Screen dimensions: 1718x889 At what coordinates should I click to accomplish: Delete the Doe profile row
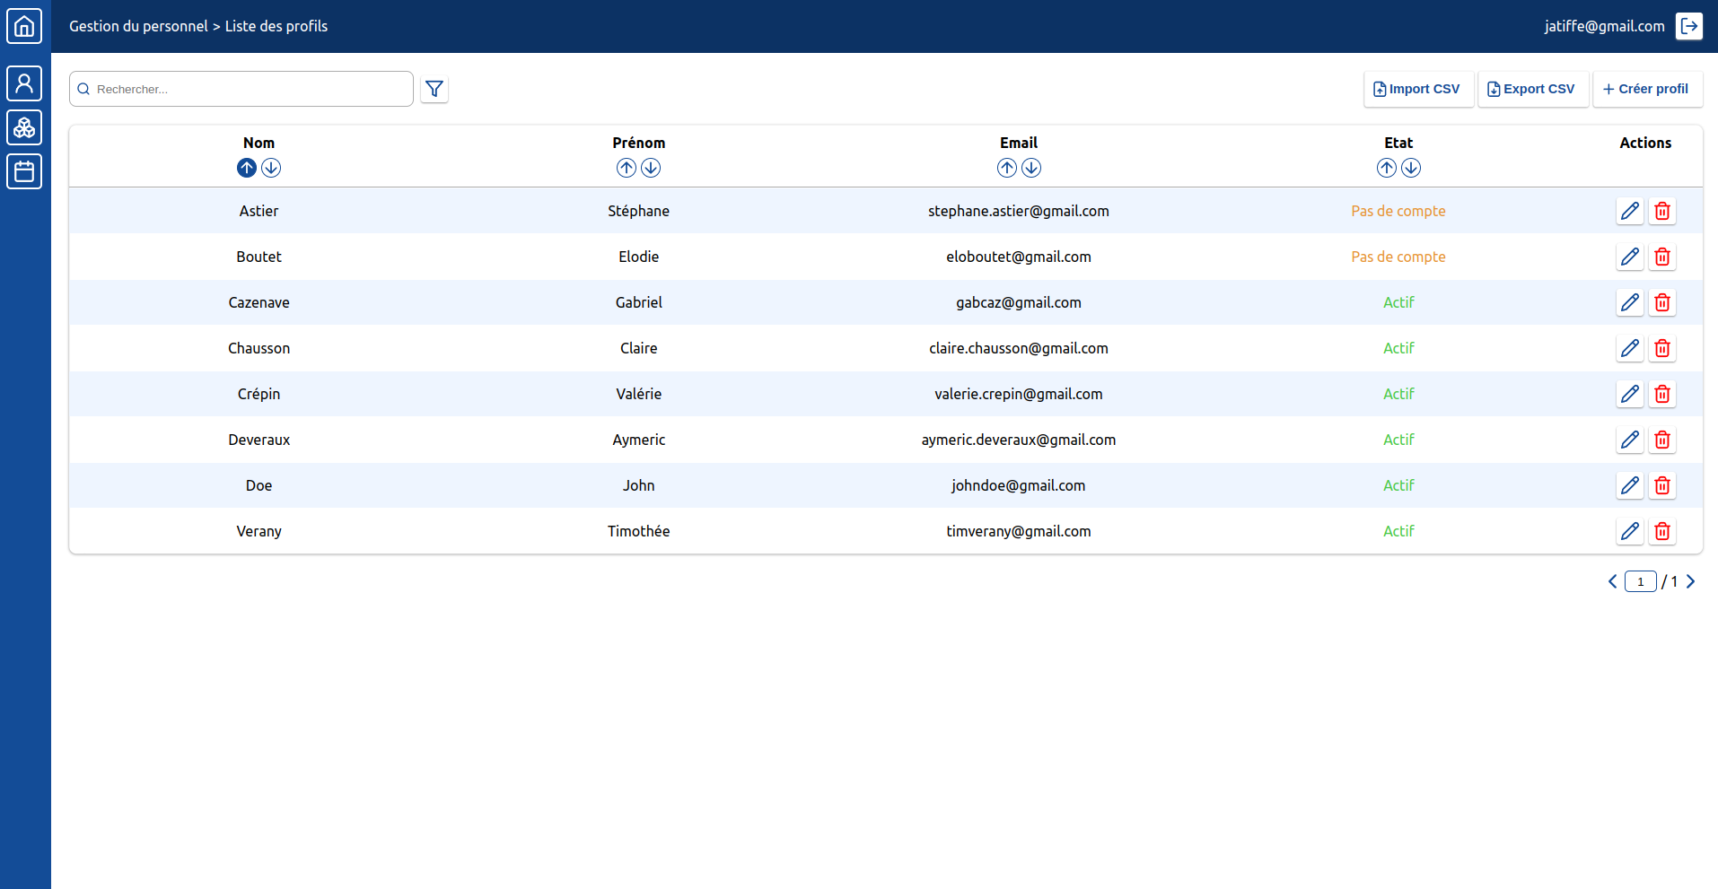1661,485
